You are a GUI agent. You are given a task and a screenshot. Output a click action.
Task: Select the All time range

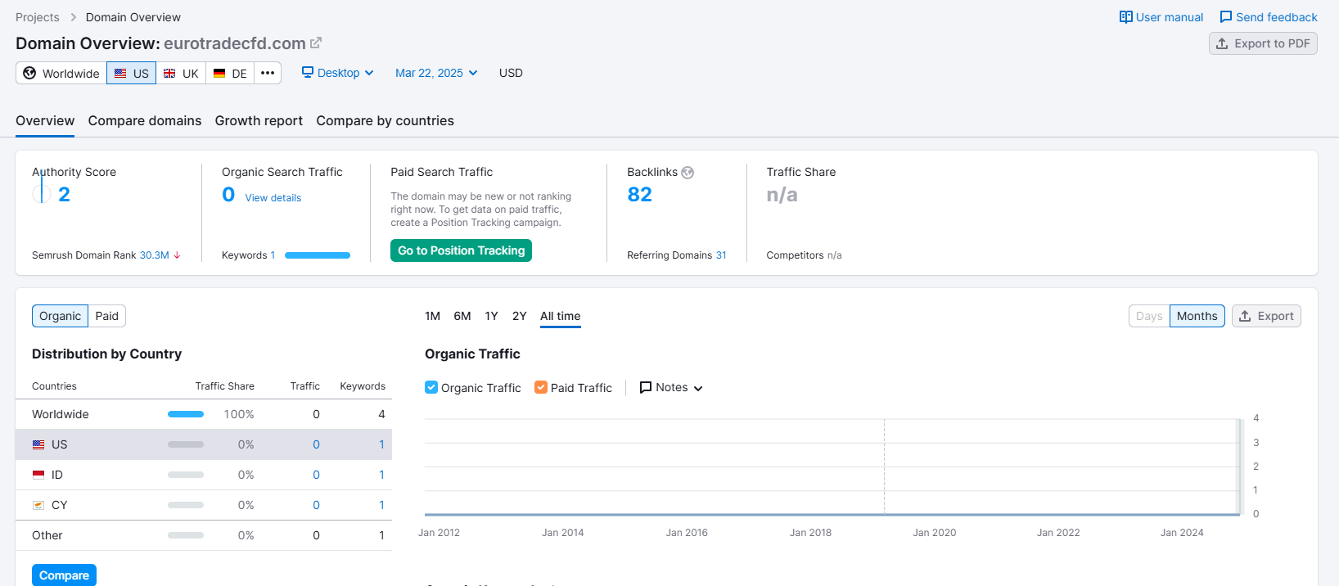point(561,316)
